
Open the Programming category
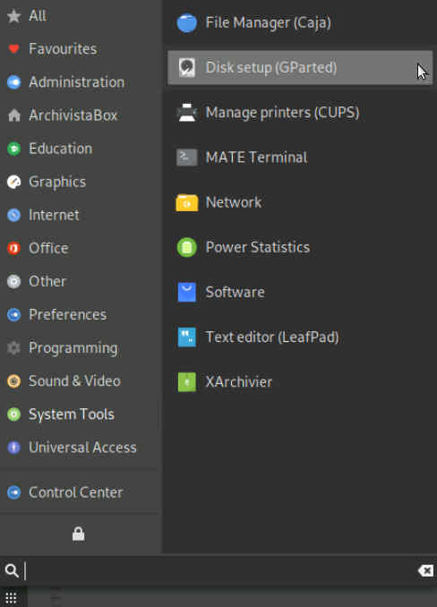click(x=73, y=348)
